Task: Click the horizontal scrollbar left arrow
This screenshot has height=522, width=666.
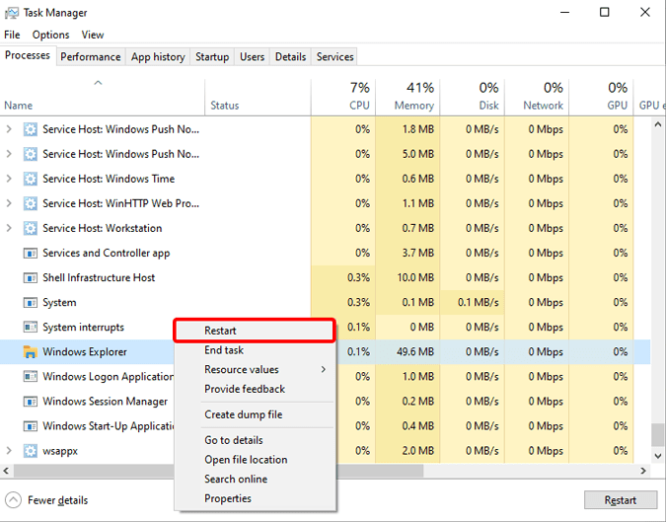Action: [6, 471]
